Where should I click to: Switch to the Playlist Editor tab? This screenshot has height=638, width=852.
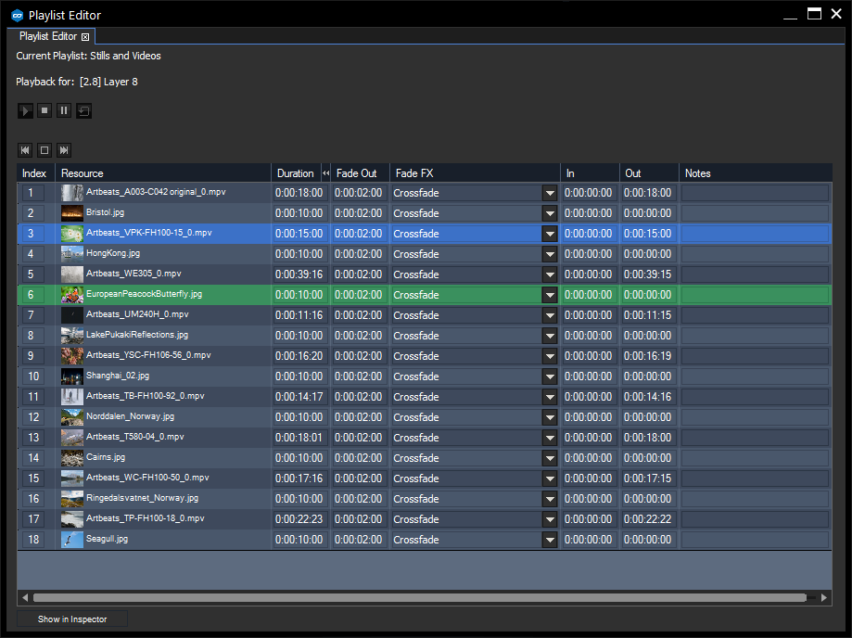(x=45, y=35)
